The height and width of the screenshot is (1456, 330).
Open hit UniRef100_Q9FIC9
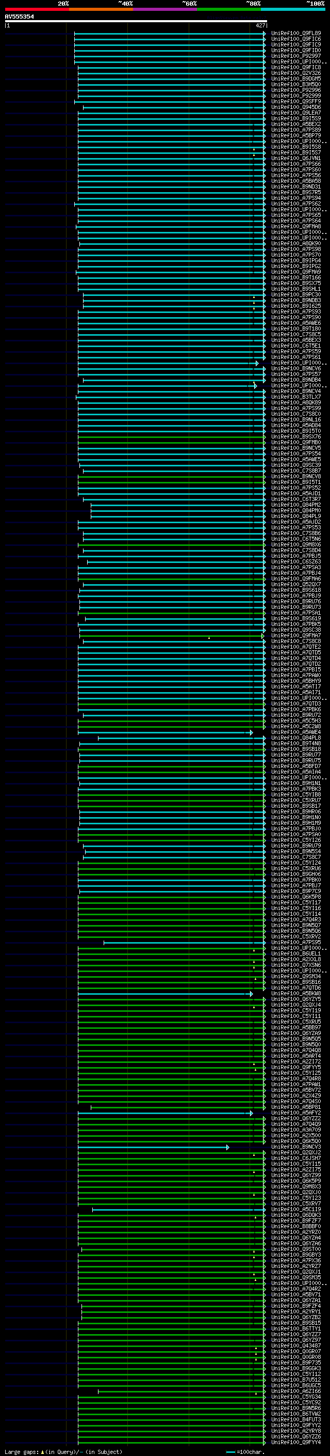[295, 44]
